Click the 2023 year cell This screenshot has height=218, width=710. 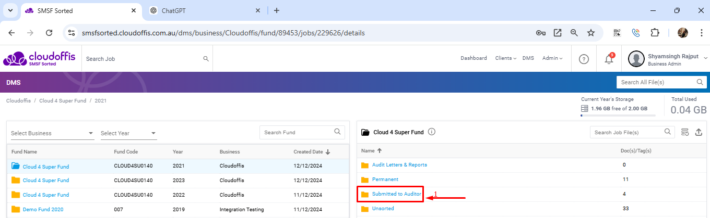[x=178, y=181]
